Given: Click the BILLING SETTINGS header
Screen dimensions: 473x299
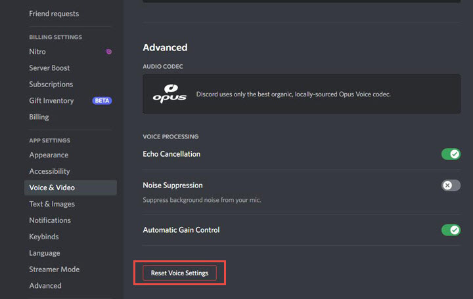Looking at the screenshot, I should click(55, 37).
